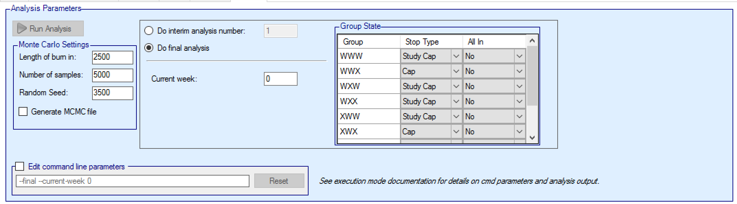Open the Stop Type dropdown for WWW
This screenshot has width=737, height=204.
456,56
